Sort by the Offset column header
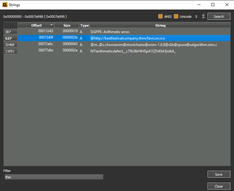This screenshot has width=234, height=191. click(x=36, y=25)
